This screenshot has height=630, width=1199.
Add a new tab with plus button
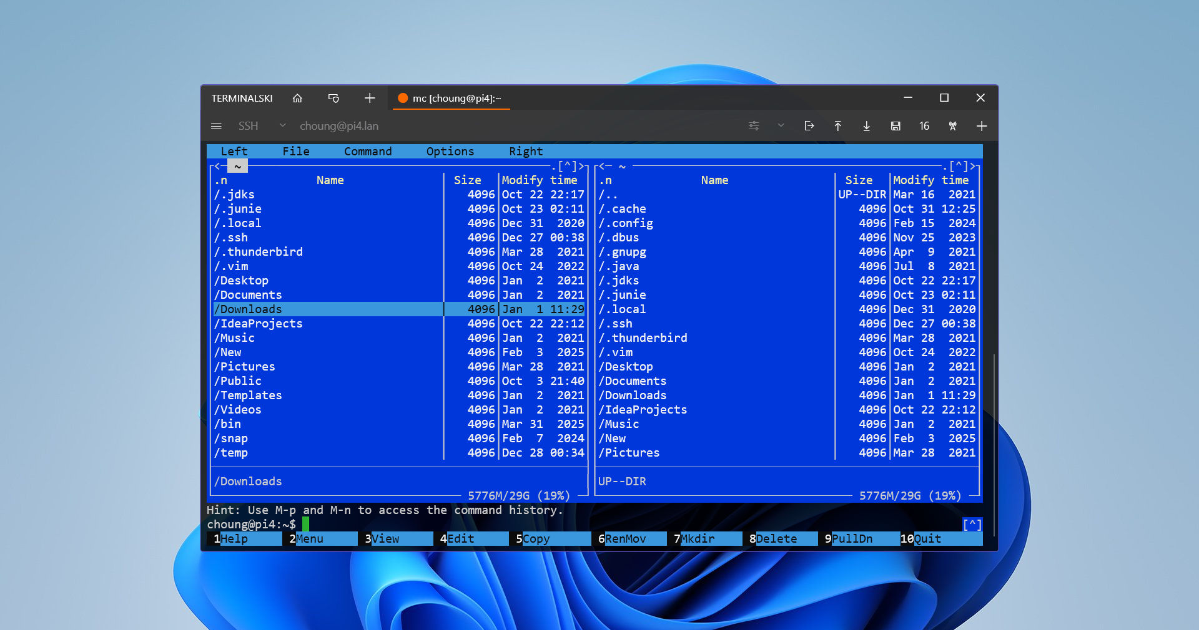(x=370, y=98)
